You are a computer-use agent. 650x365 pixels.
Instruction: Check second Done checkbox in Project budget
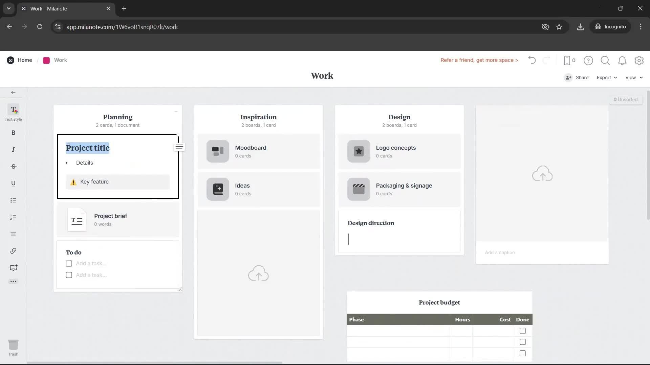[522, 342]
